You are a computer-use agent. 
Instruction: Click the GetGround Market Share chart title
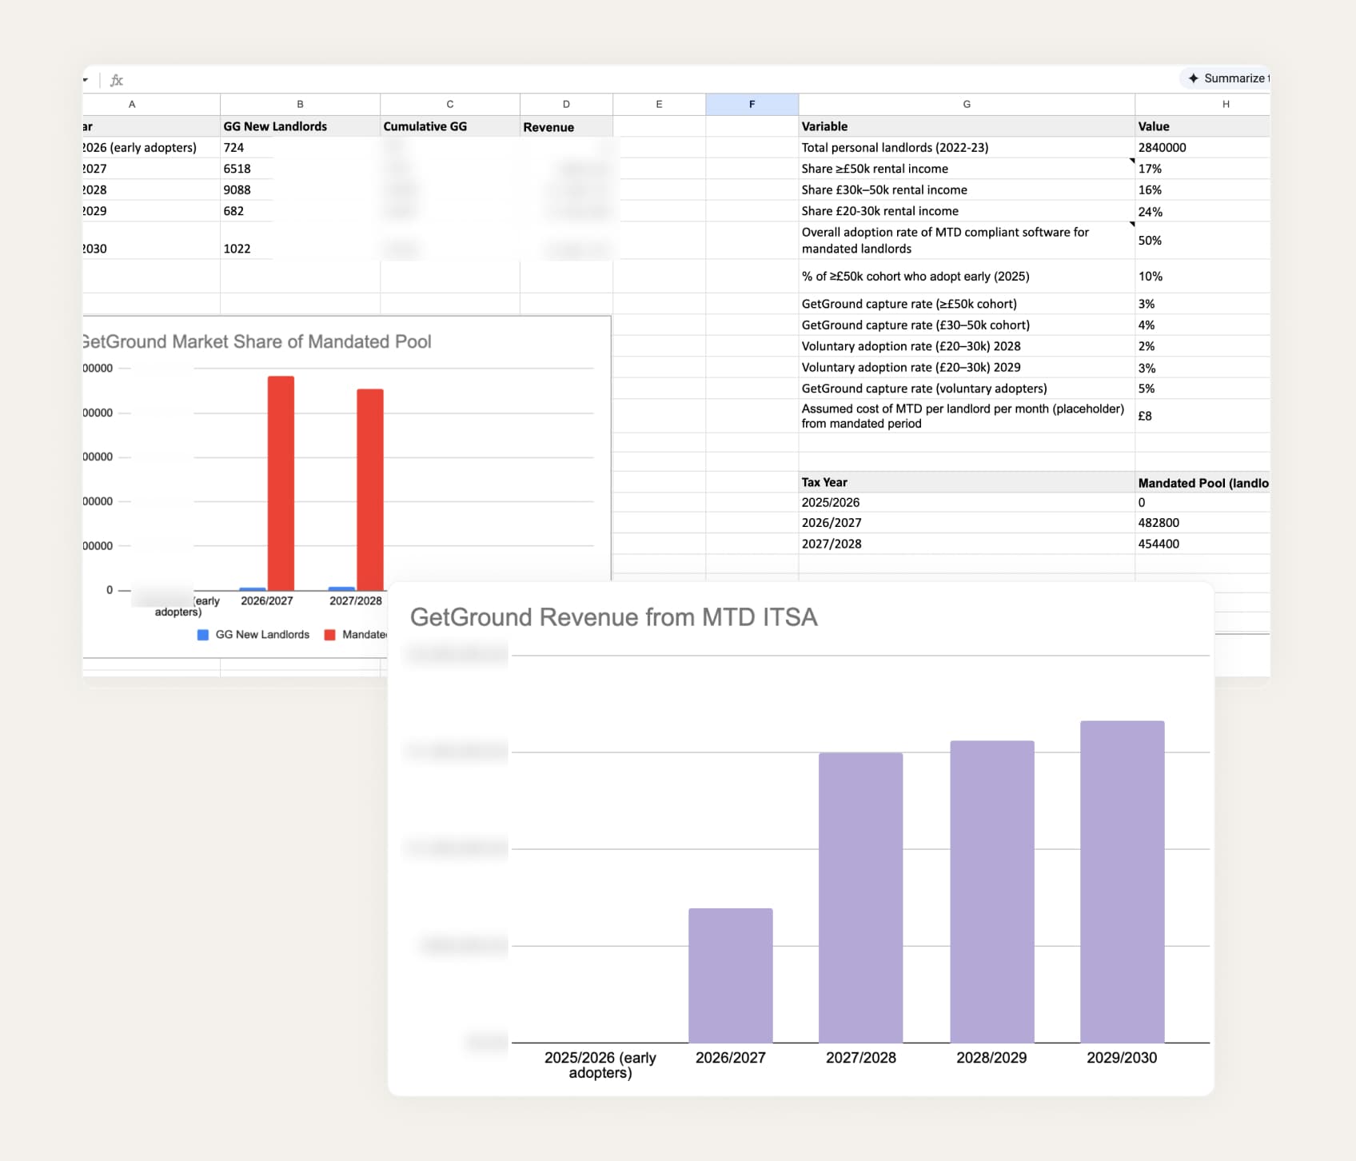pyautogui.click(x=255, y=341)
